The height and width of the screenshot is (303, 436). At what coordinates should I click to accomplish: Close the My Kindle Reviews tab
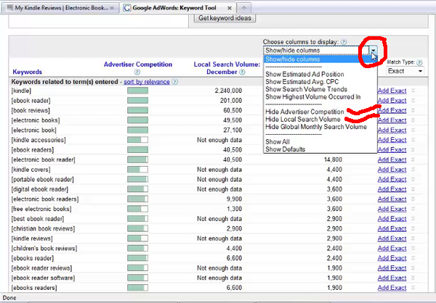(x=112, y=8)
